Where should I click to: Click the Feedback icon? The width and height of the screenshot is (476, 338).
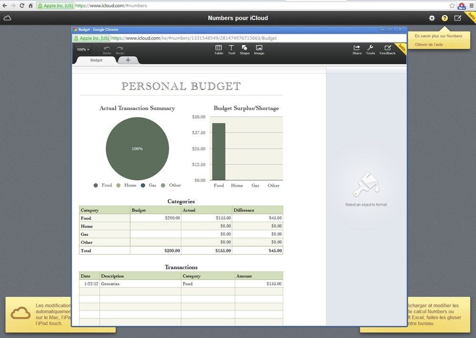tap(387, 50)
